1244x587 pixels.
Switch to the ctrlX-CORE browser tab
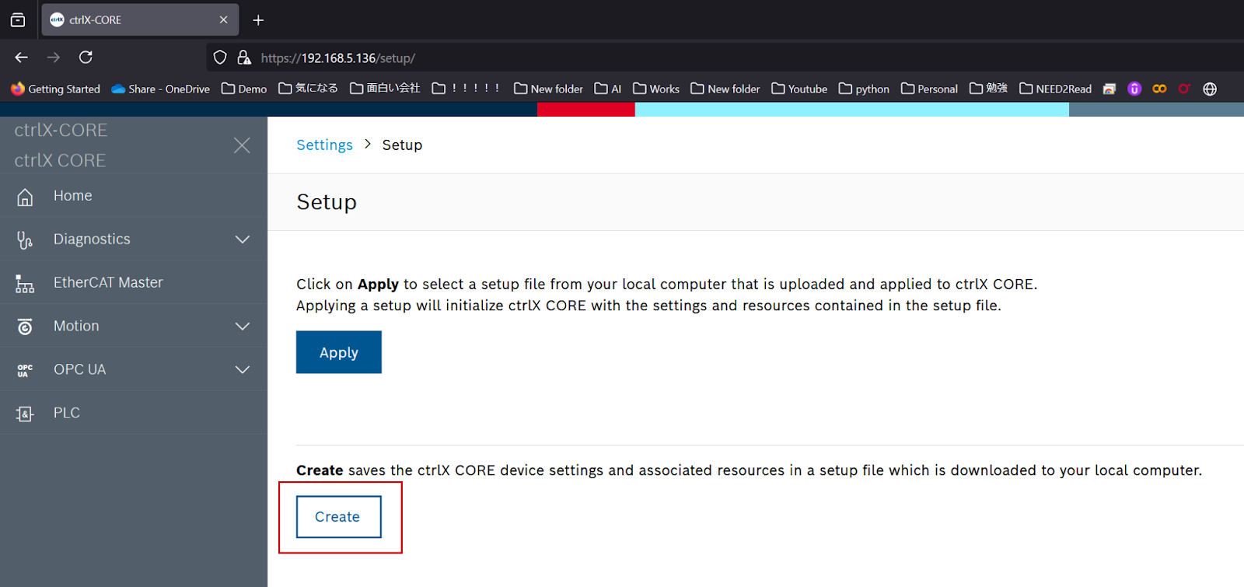[140, 20]
